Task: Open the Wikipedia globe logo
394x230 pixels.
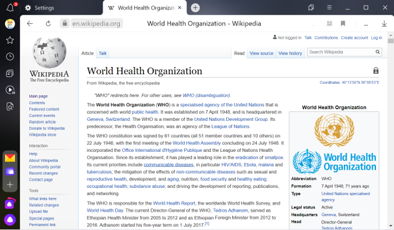Action: click(50, 53)
